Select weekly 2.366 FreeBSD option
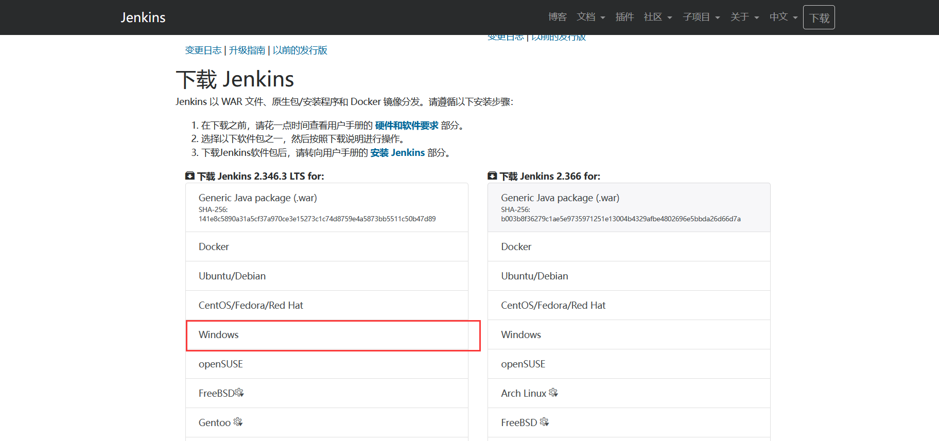The image size is (939, 441). pyautogui.click(x=629, y=422)
